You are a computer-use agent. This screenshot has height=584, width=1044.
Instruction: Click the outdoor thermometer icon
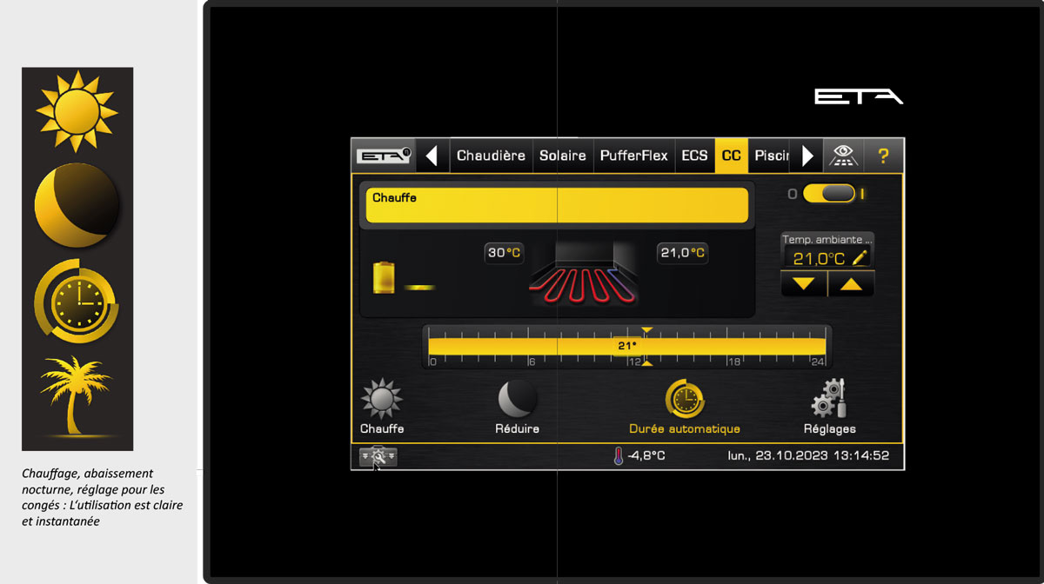pos(619,455)
